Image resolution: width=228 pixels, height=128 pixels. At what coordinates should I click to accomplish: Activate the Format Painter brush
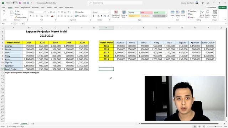point(16,17)
